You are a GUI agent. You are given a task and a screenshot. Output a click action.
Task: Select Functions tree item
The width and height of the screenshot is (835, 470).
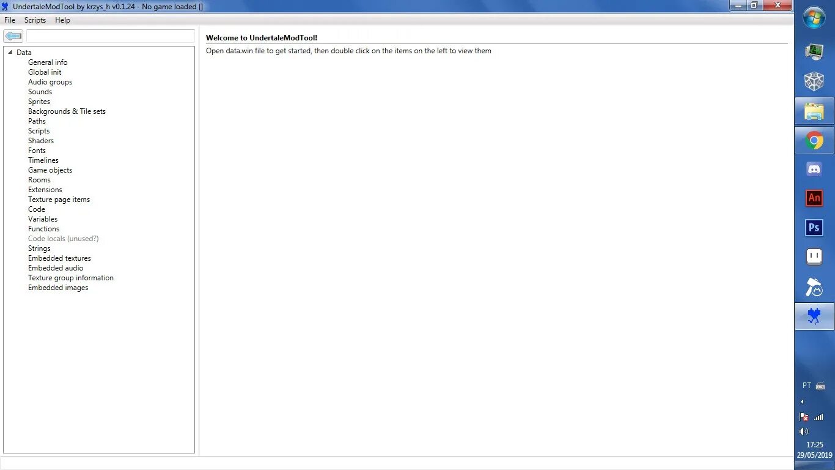(43, 229)
